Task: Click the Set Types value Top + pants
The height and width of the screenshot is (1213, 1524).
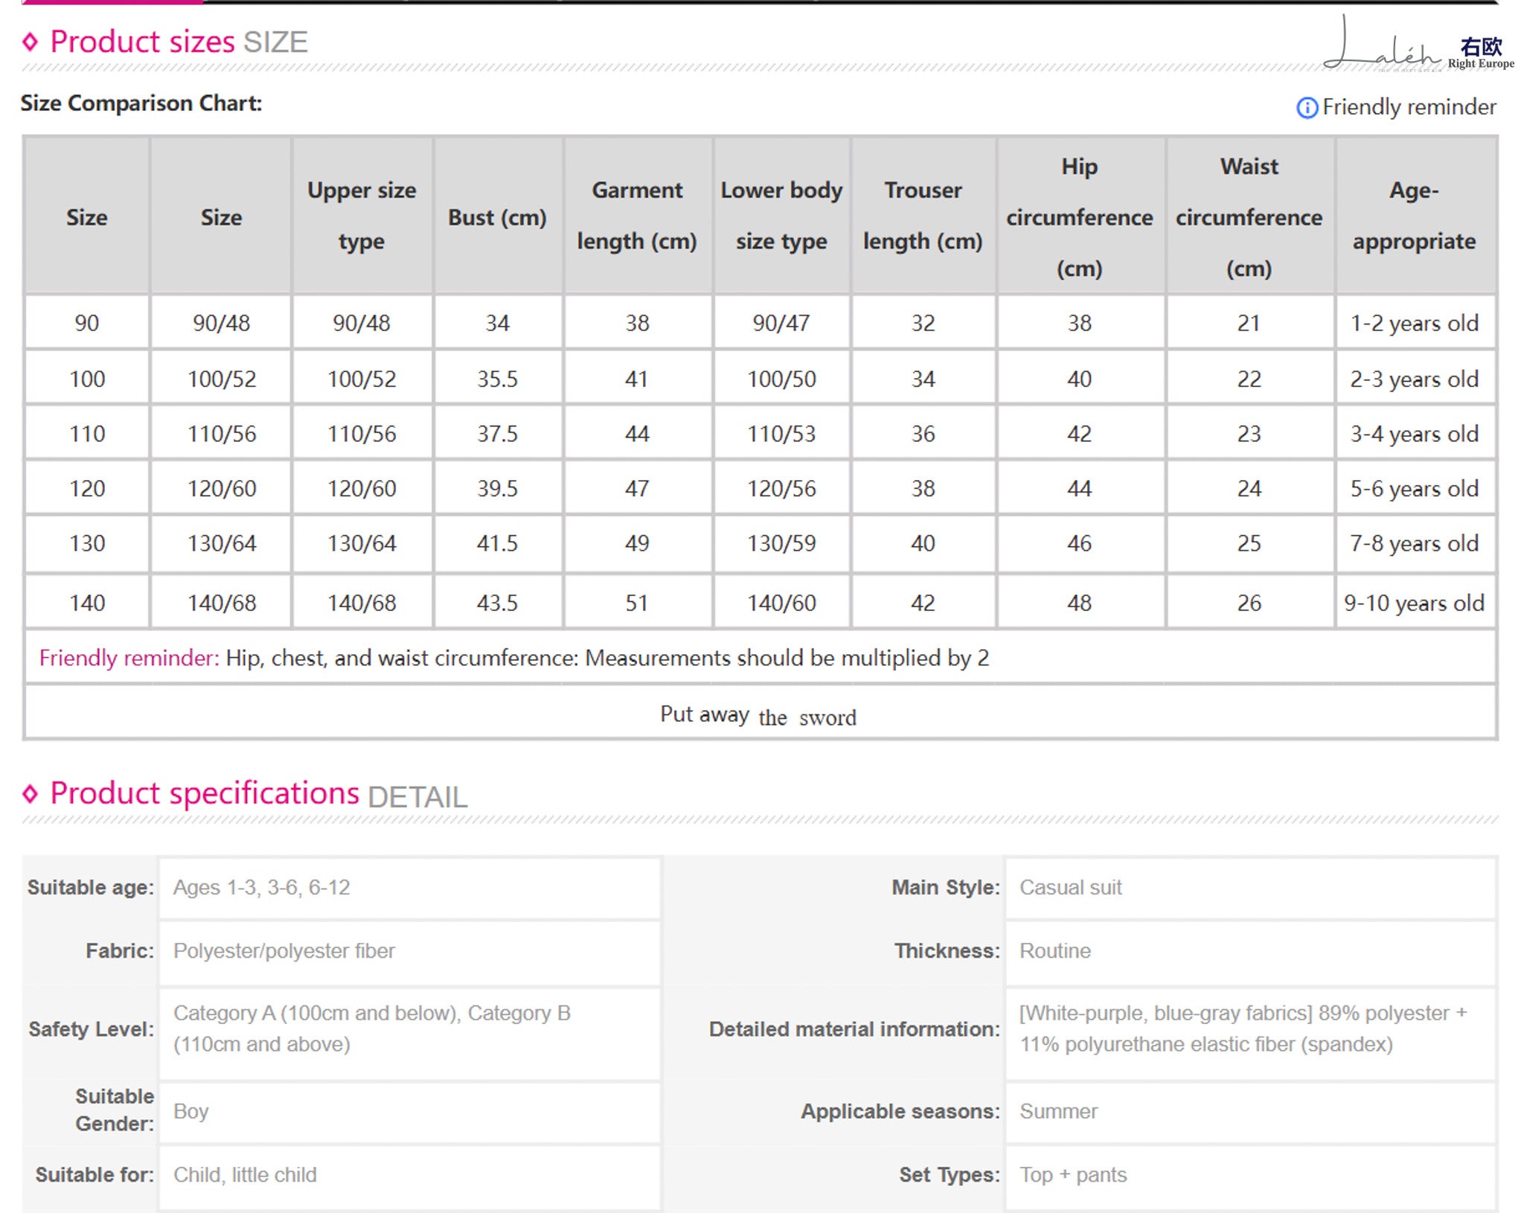Action: (x=1073, y=1174)
